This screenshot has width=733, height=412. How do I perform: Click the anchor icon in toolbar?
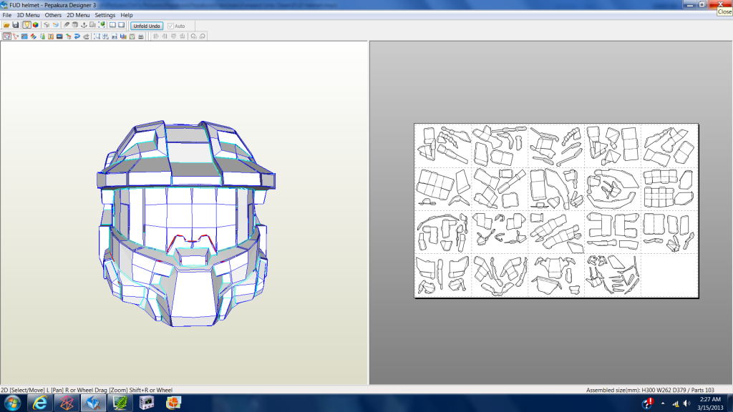point(84,25)
